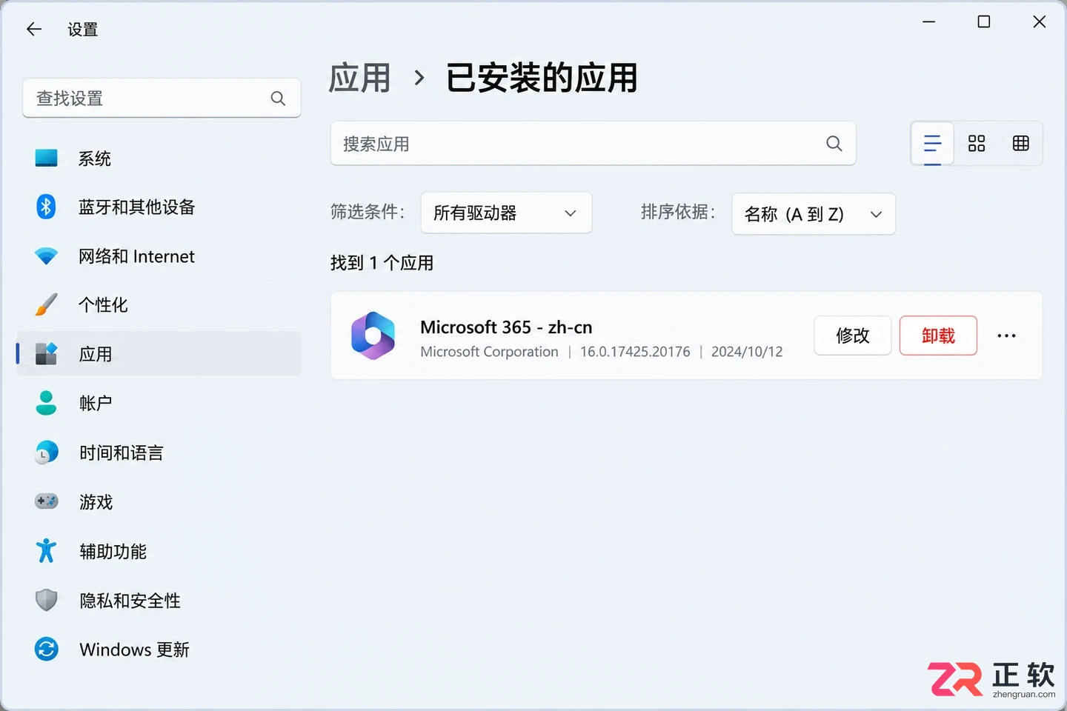Open 帐户 settings page

point(159,403)
